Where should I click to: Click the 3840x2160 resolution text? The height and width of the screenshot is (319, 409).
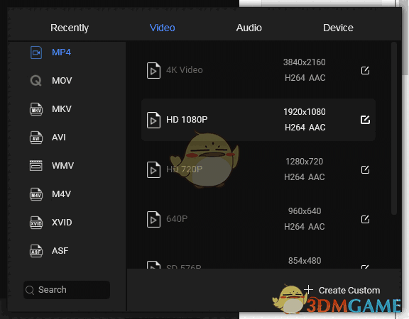click(305, 62)
